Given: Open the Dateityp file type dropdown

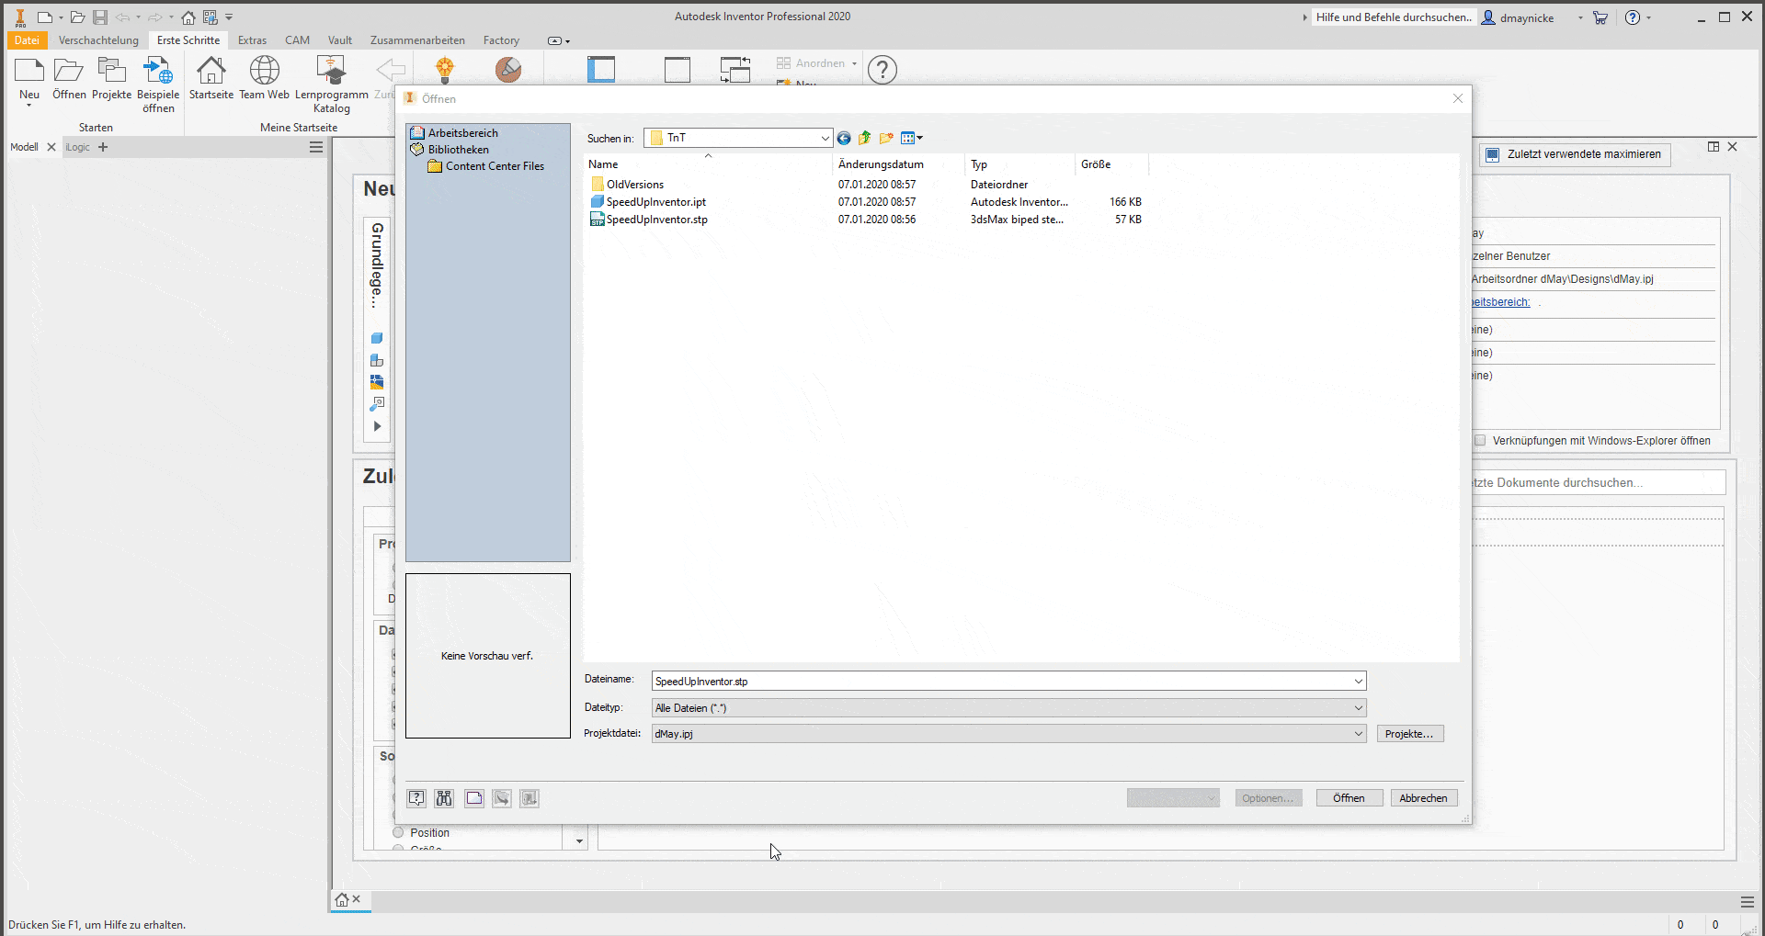Looking at the screenshot, I should (x=1358, y=708).
